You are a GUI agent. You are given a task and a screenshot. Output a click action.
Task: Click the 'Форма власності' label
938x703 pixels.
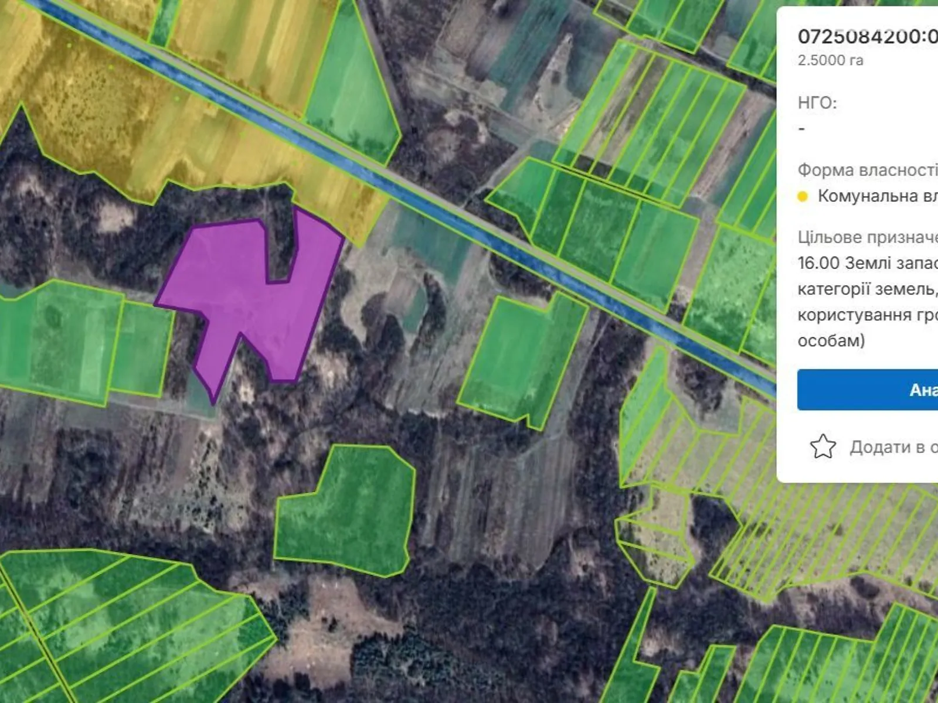(x=868, y=170)
